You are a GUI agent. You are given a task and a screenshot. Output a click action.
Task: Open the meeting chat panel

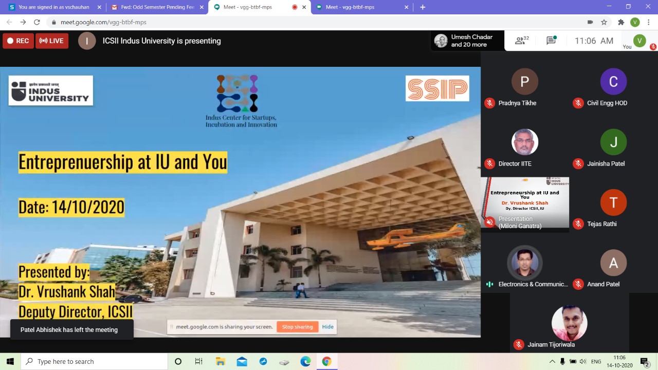pyautogui.click(x=551, y=41)
